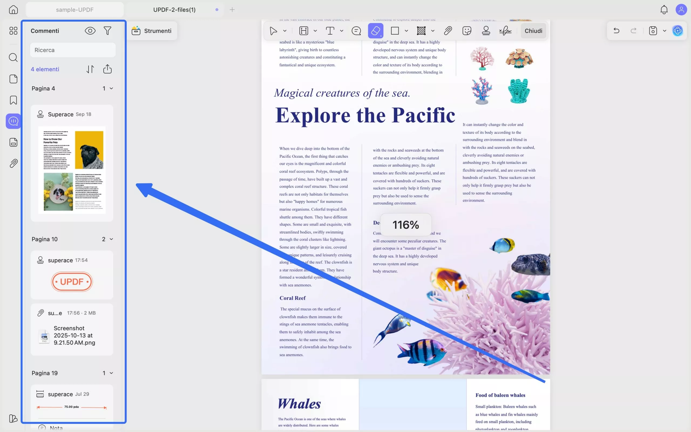Click the export comments icon
Screen dimensions: 691x432
pyautogui.click(x=107, y=69)
